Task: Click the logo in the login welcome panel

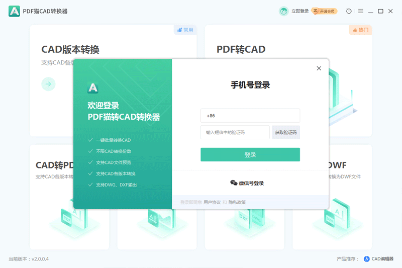Action: coord(93,88)
